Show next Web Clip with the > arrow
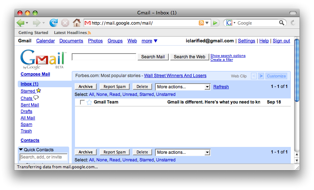The width and height of the screenshot is (314, 190). coord(261,76)
